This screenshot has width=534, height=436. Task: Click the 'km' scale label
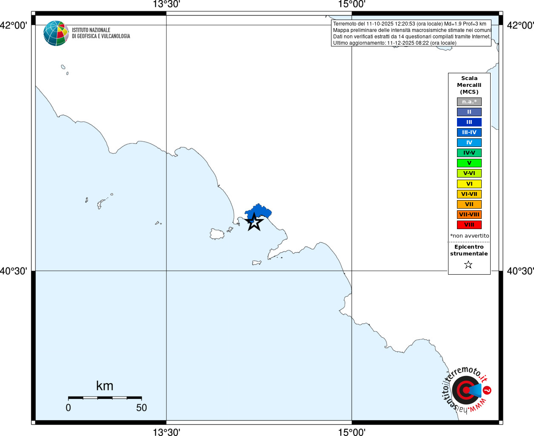(x=105, y=386)
